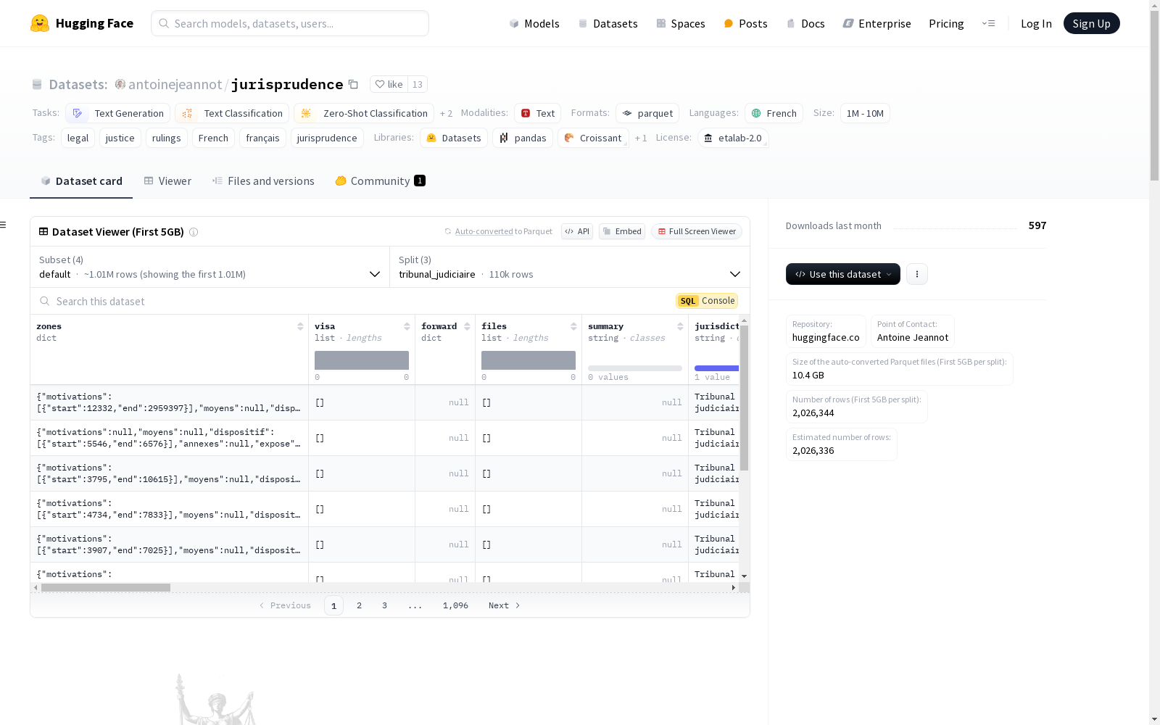This screenshot has height=725, width=1160.
Task: Click the Next page button
Action: [505, 605]
